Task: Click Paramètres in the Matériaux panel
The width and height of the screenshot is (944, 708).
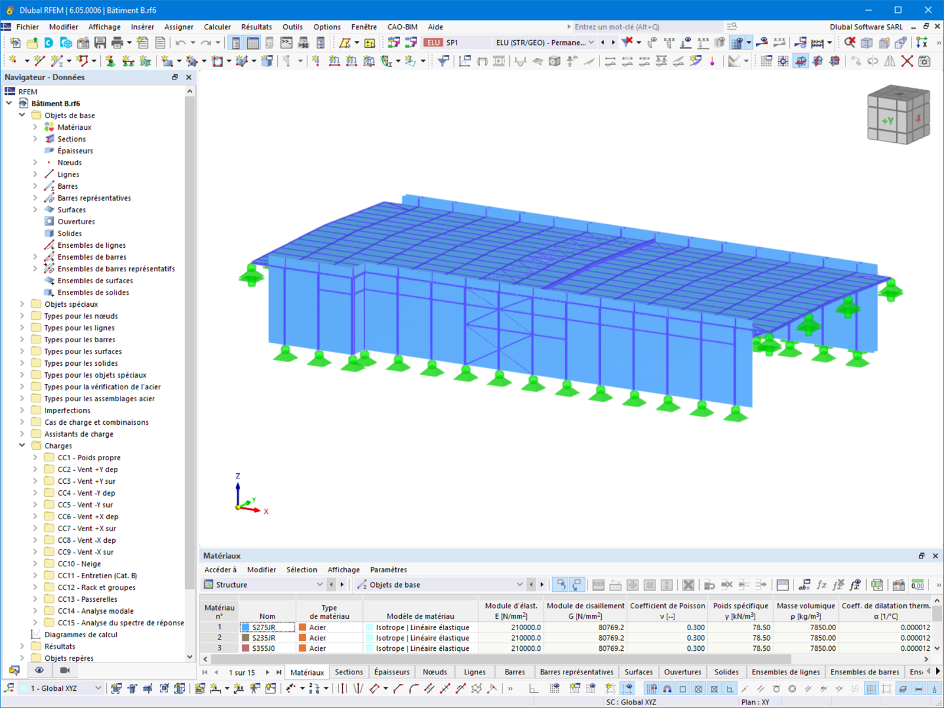Action: pyautogui.click(x=388, y=569)
